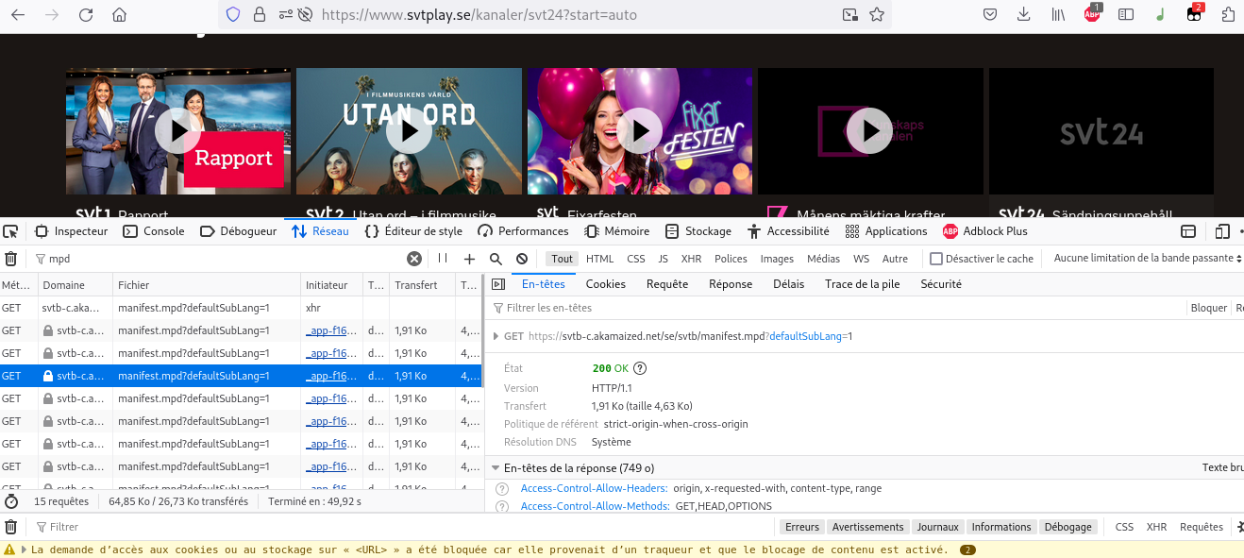The height and width of the screenshot is (558, 1244).
Task: Show the Délais tab of the request
Action: 788,284
